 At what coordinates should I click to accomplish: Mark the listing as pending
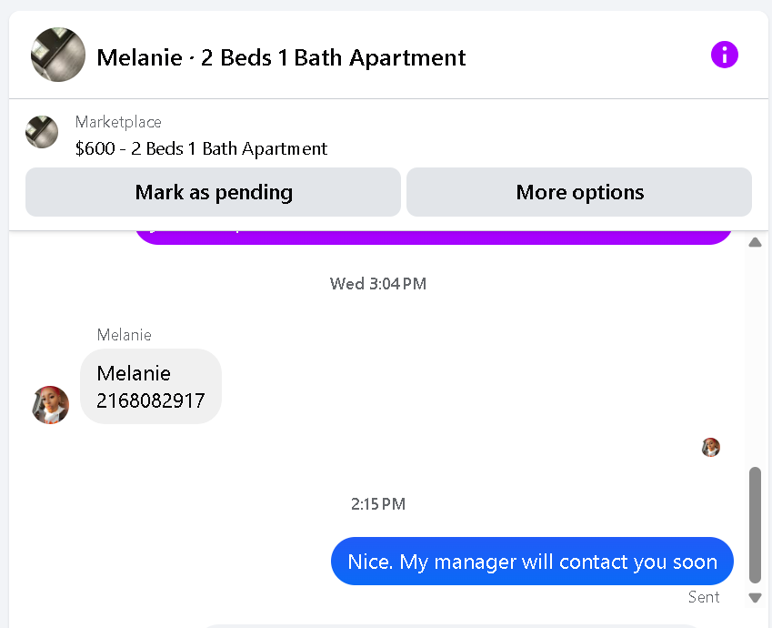point(213,192)
